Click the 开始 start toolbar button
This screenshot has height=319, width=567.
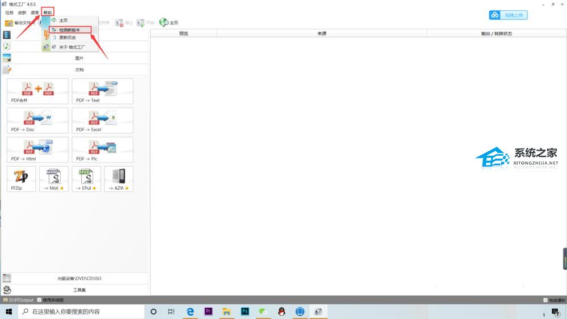click(x=145, y=23)
